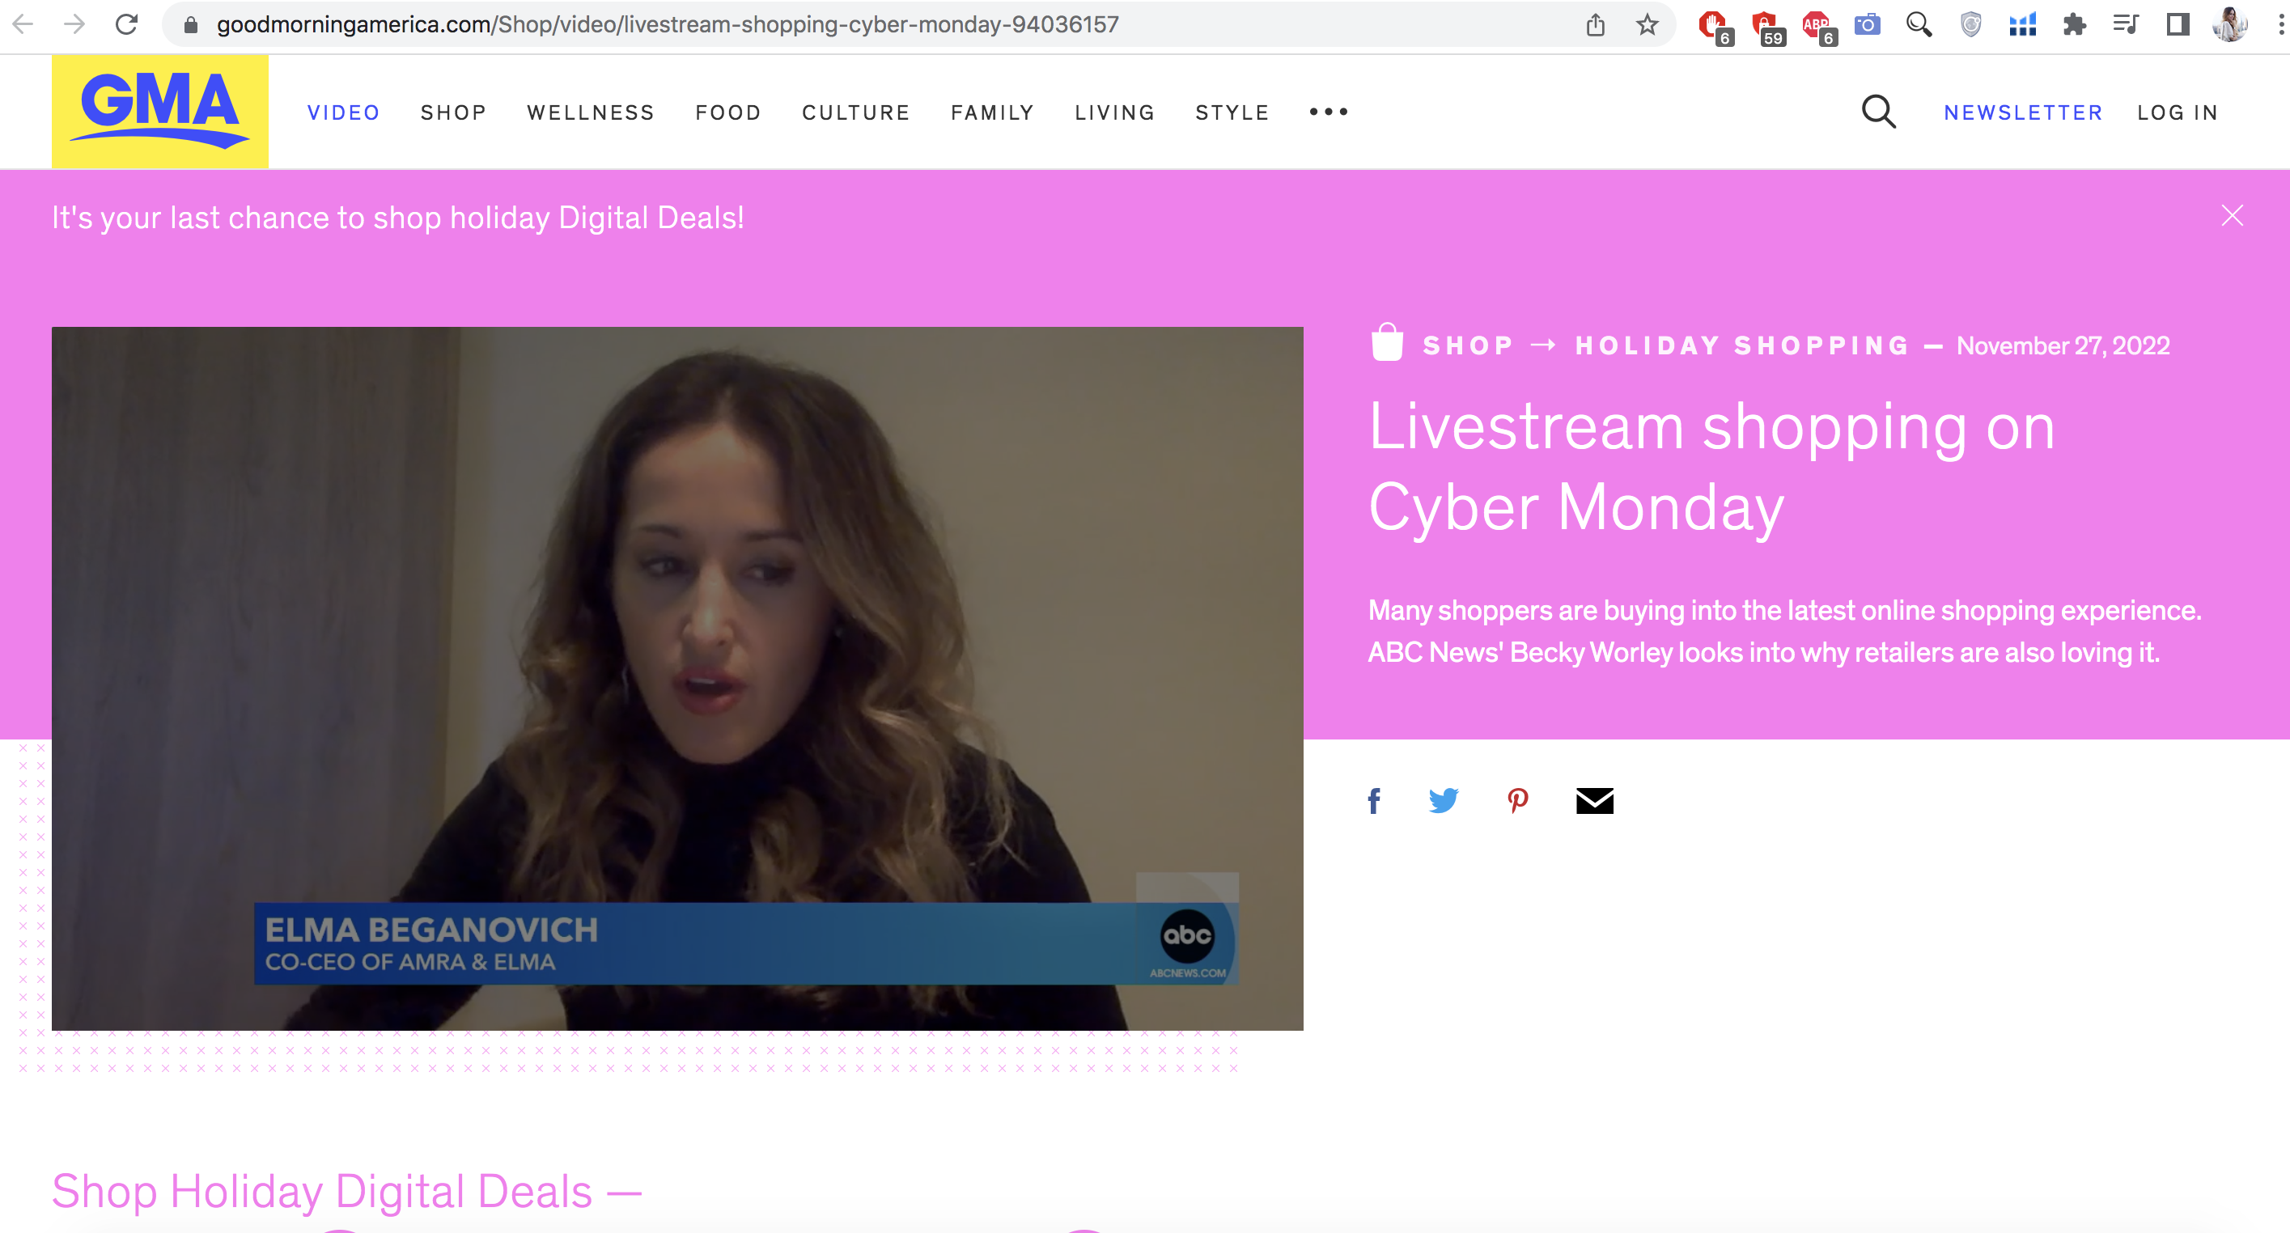Expand the more sections ellipsis menu
The image size is (2290, 1233).
(x=1329, y=112)
